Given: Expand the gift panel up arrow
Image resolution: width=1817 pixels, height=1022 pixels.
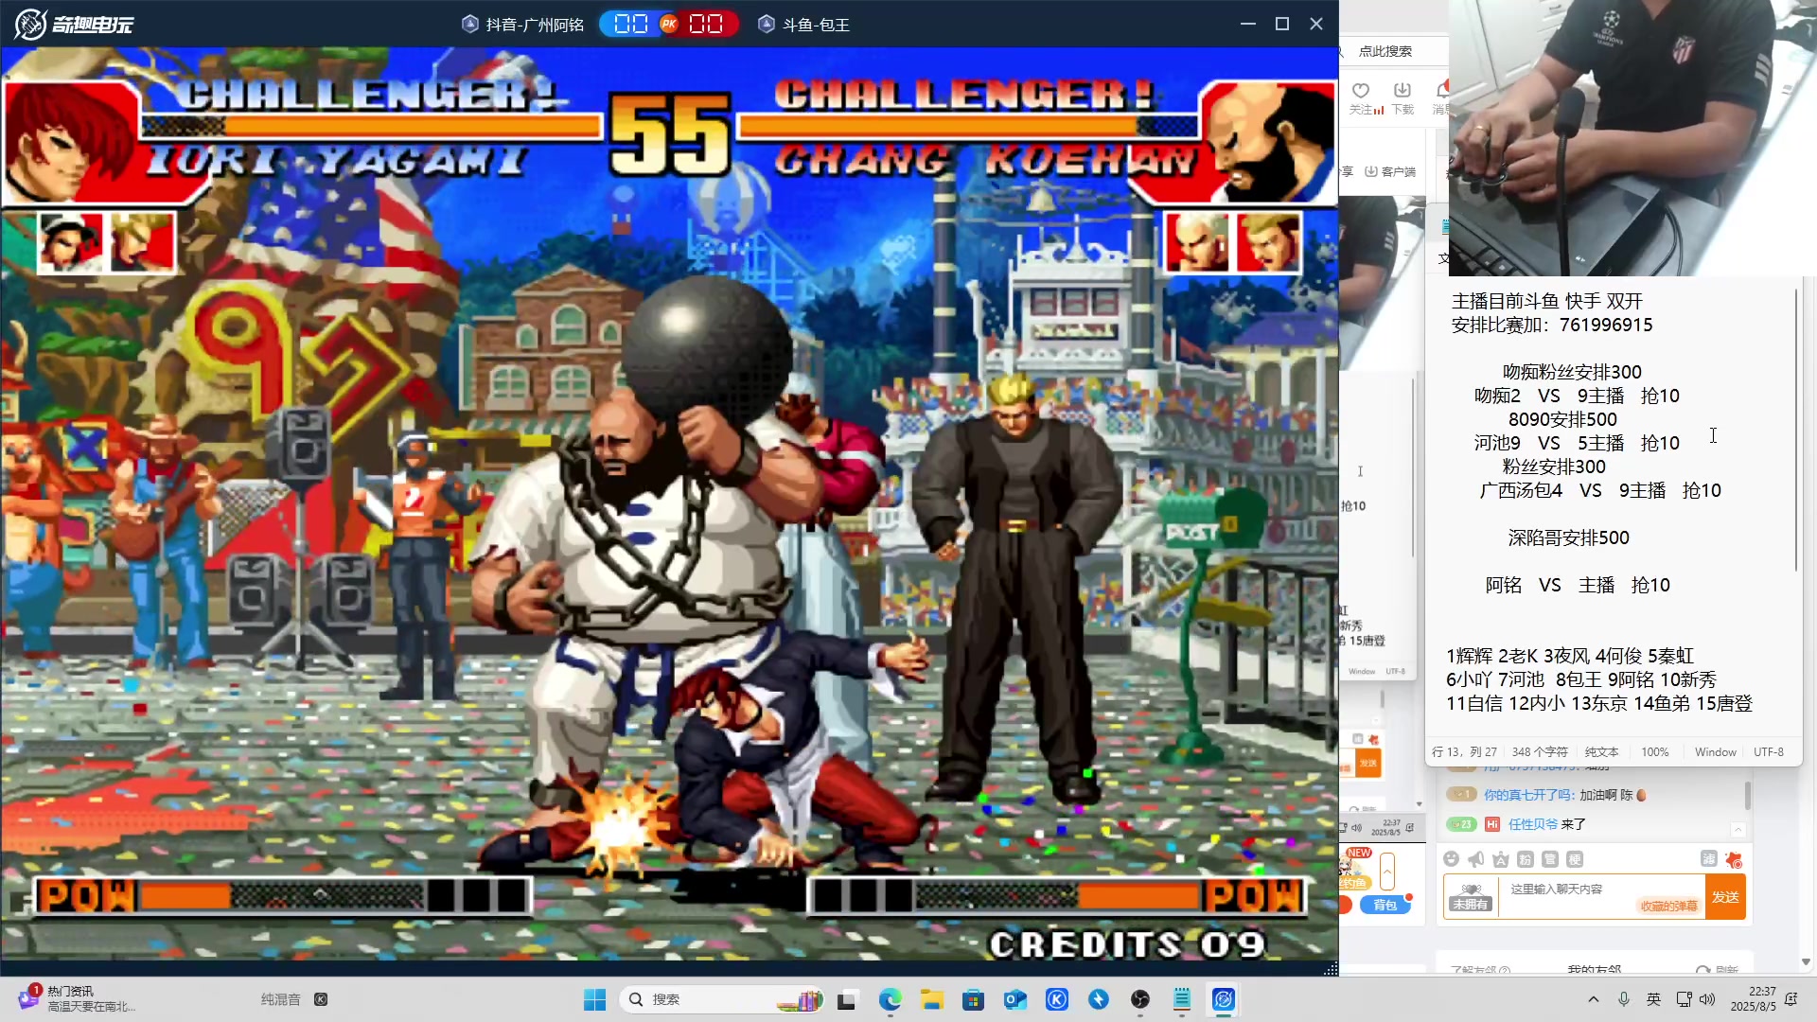Looking at the screenshot, I should click(1387, 871).
